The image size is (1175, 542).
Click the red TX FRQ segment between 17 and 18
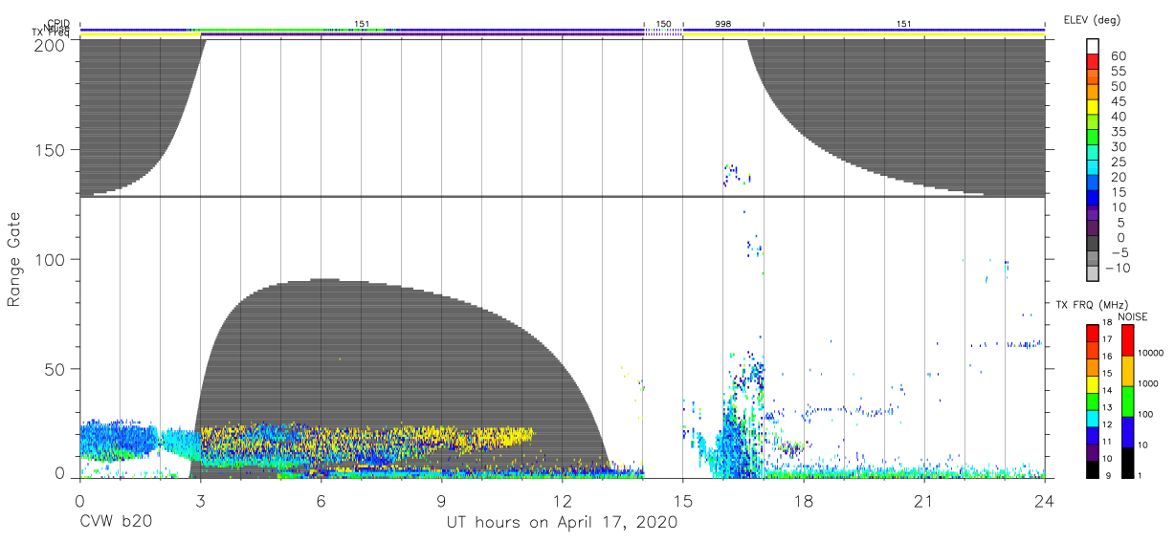[1093, 333]
